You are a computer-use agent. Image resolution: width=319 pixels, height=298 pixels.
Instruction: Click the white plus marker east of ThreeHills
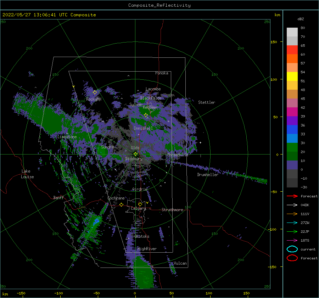click(200, 142)
